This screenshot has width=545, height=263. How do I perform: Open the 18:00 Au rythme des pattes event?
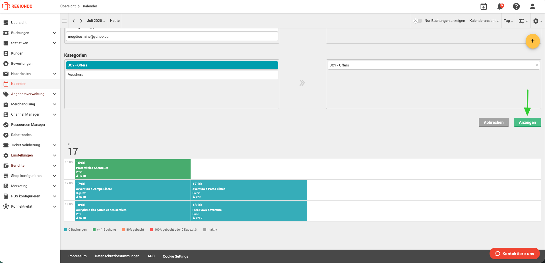[x=133, y=211]
